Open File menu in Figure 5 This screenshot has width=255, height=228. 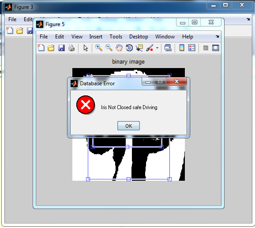(44, 37)
